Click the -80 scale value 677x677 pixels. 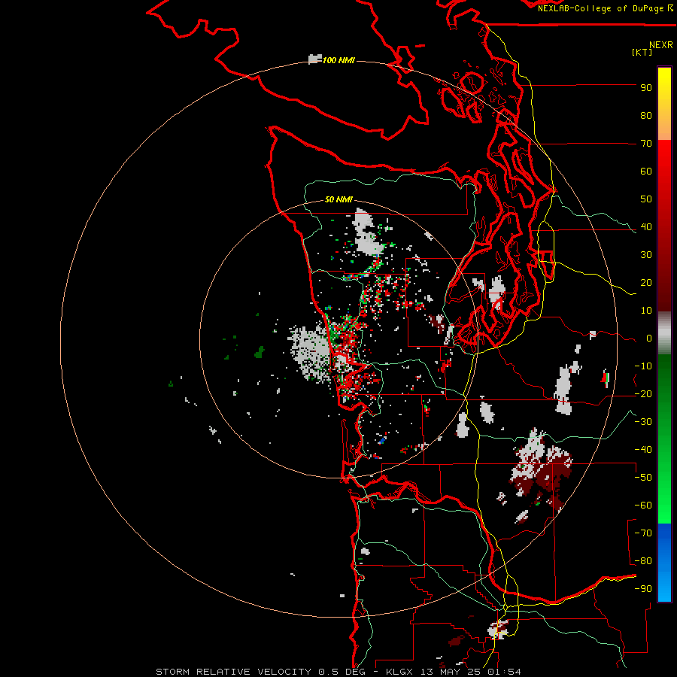coord(643,561)
